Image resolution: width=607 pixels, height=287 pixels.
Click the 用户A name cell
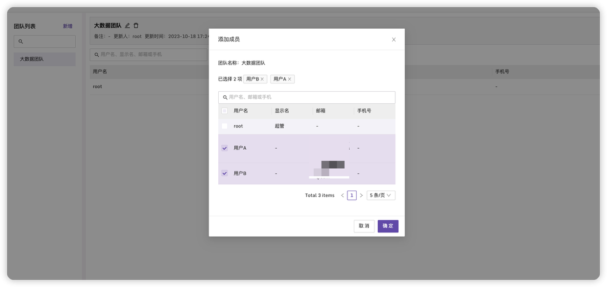tap(240, 148)
